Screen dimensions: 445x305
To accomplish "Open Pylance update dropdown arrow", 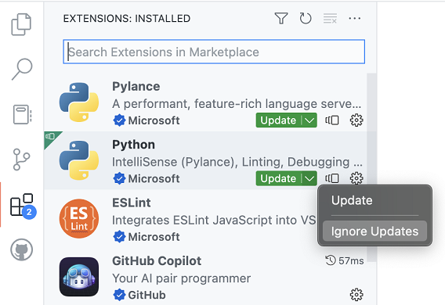I will tap(309, 120).
